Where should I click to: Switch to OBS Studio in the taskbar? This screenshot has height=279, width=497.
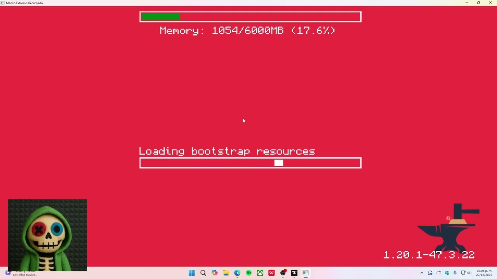(283, 273)
